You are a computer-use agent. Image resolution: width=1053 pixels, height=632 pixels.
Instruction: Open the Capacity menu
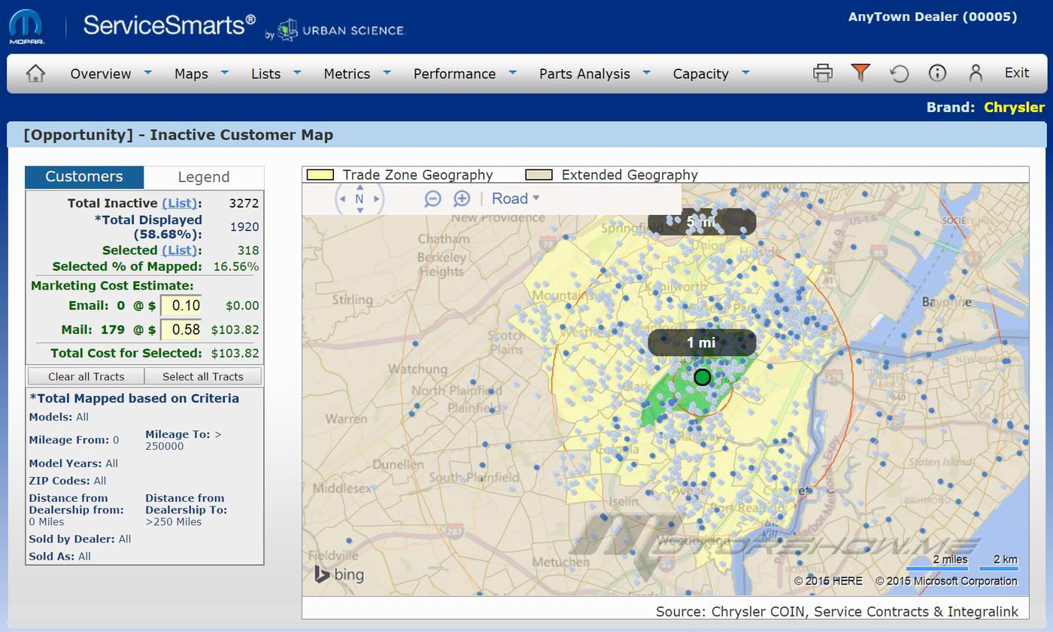click(700, 74)
